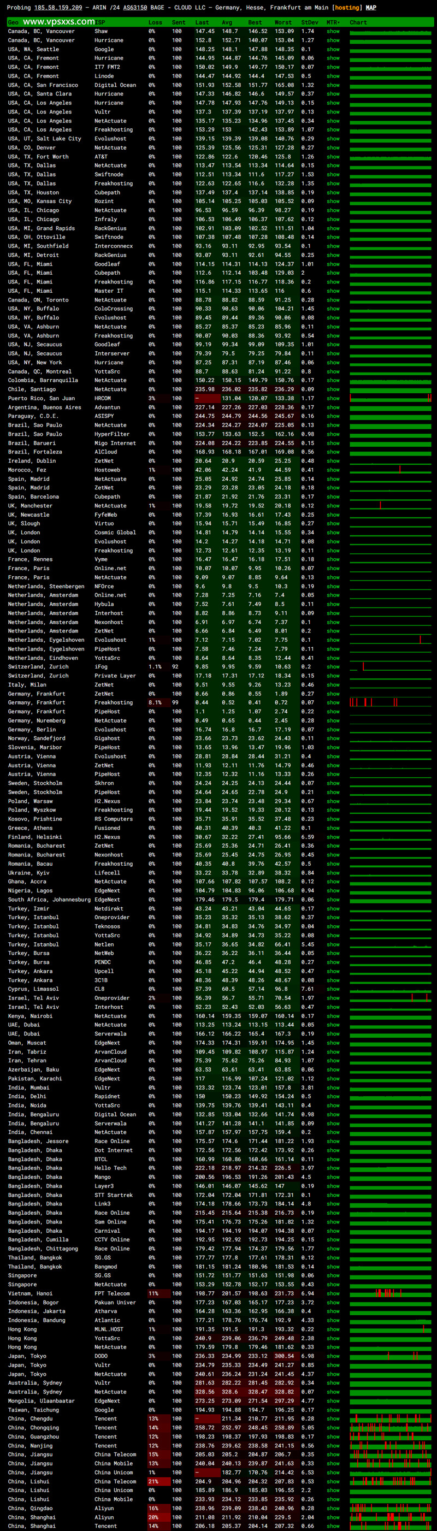Screen dimensions: 437x1531
Task: Show MTR for Greece, Athens
Action: tap(333, 828)
